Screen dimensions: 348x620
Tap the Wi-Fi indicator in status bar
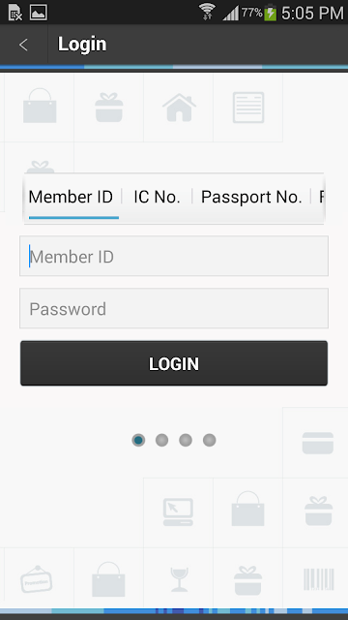click(x=207, y=12)
